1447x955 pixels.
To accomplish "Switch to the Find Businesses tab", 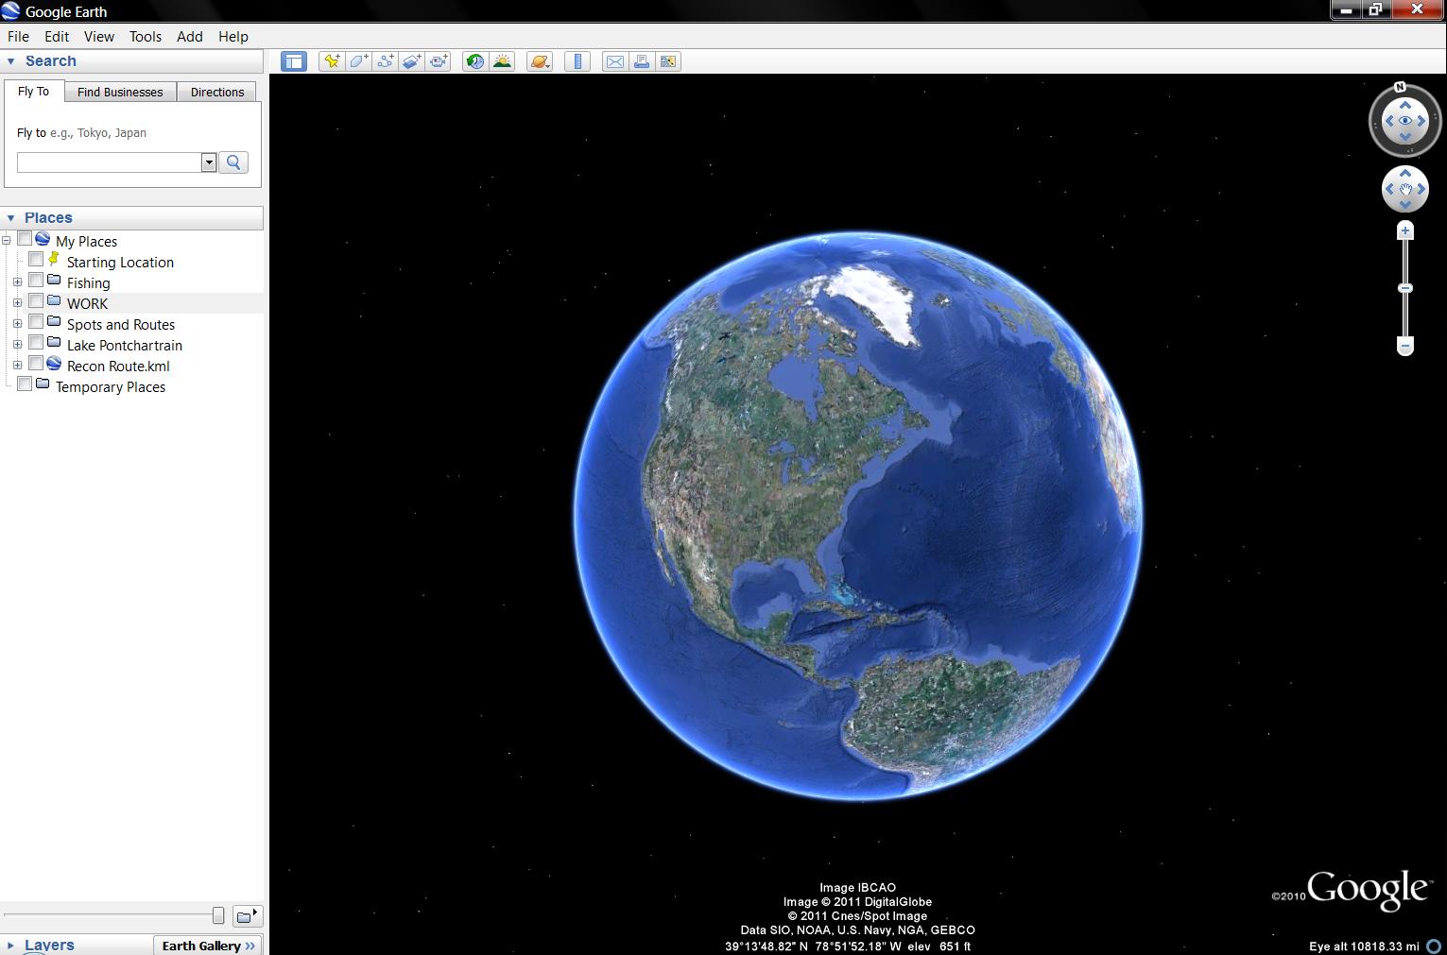I will [120, 92].
